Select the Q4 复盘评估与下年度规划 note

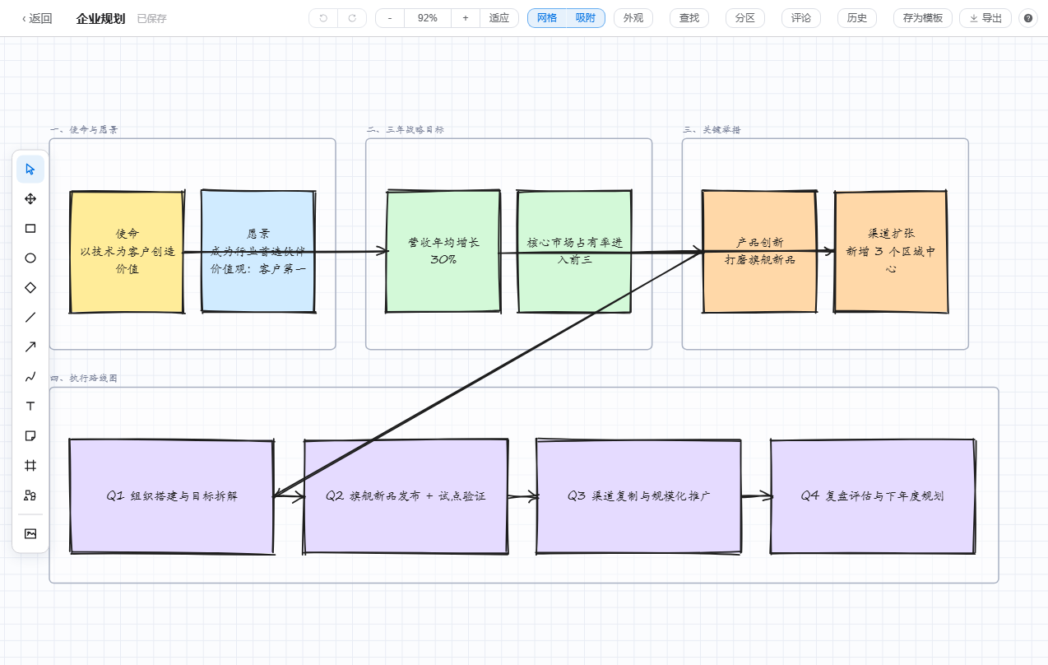click(x=873, y=496)
